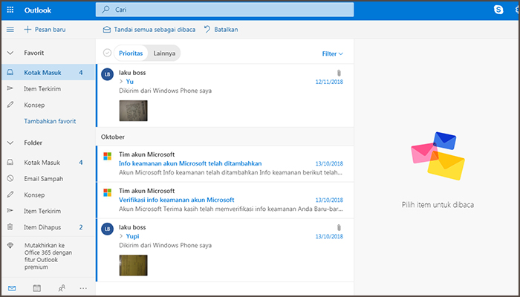Click the Tambahkan favorit link

pyautogui.click(x=50, y=121)
